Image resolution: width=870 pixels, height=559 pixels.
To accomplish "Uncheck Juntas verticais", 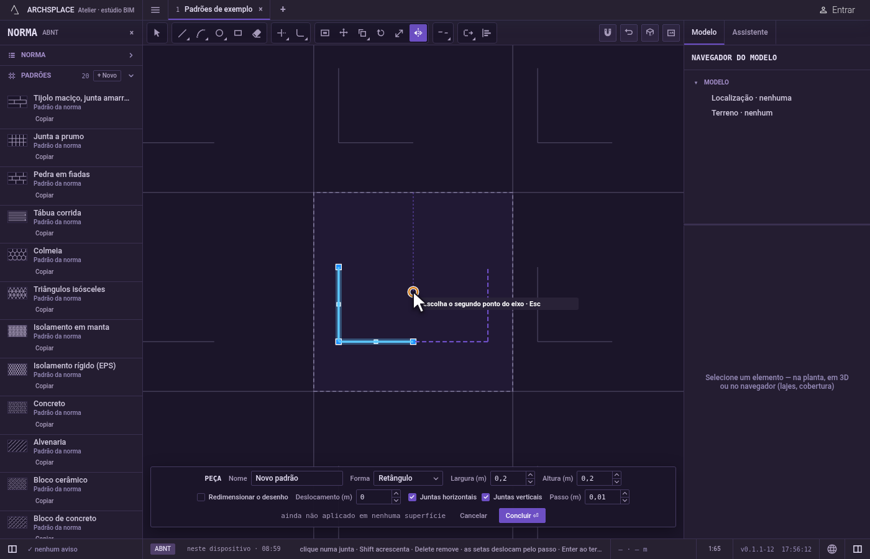I will [486, 497].
